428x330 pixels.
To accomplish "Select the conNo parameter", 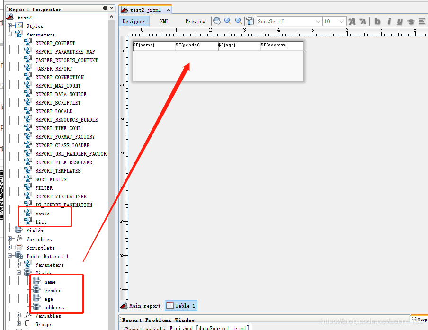I will tap(42, 214).
